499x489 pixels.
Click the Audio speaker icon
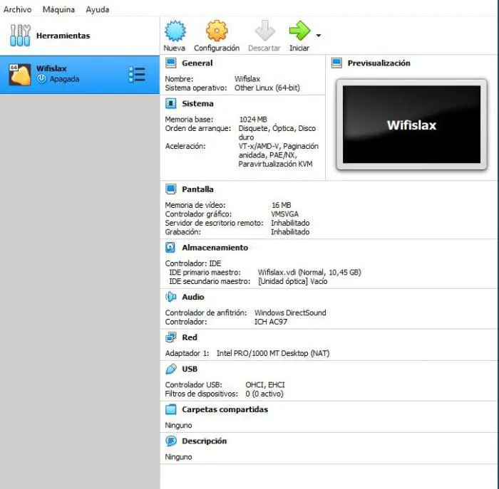[x=171, y=297]
